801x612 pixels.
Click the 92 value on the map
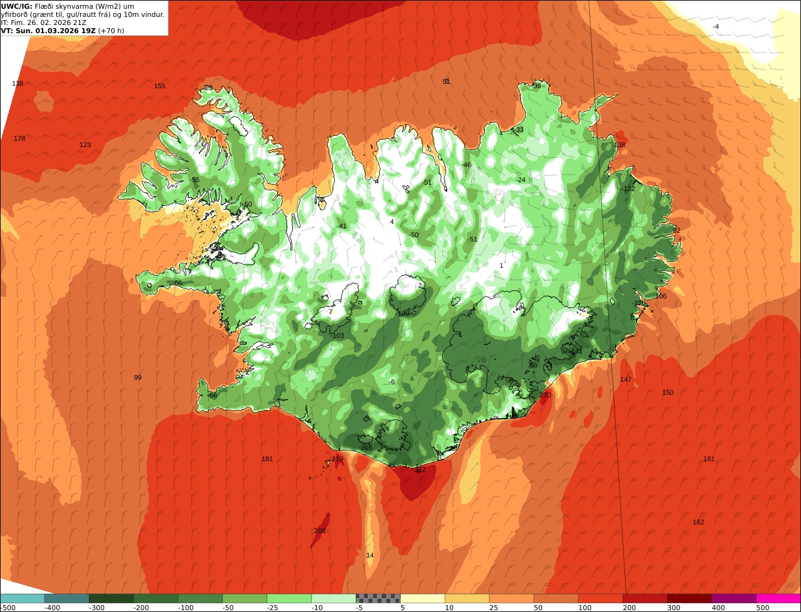point(676,230)
